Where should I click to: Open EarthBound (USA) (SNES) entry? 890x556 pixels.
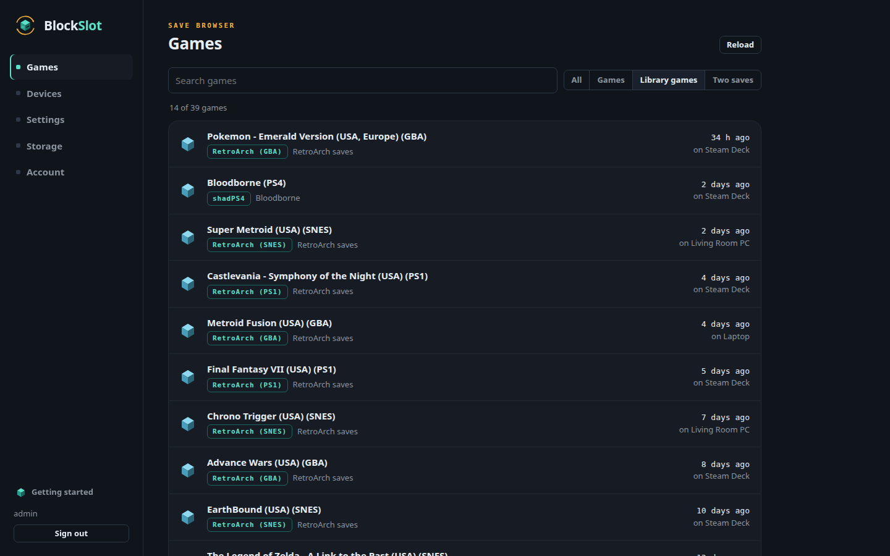465,517
